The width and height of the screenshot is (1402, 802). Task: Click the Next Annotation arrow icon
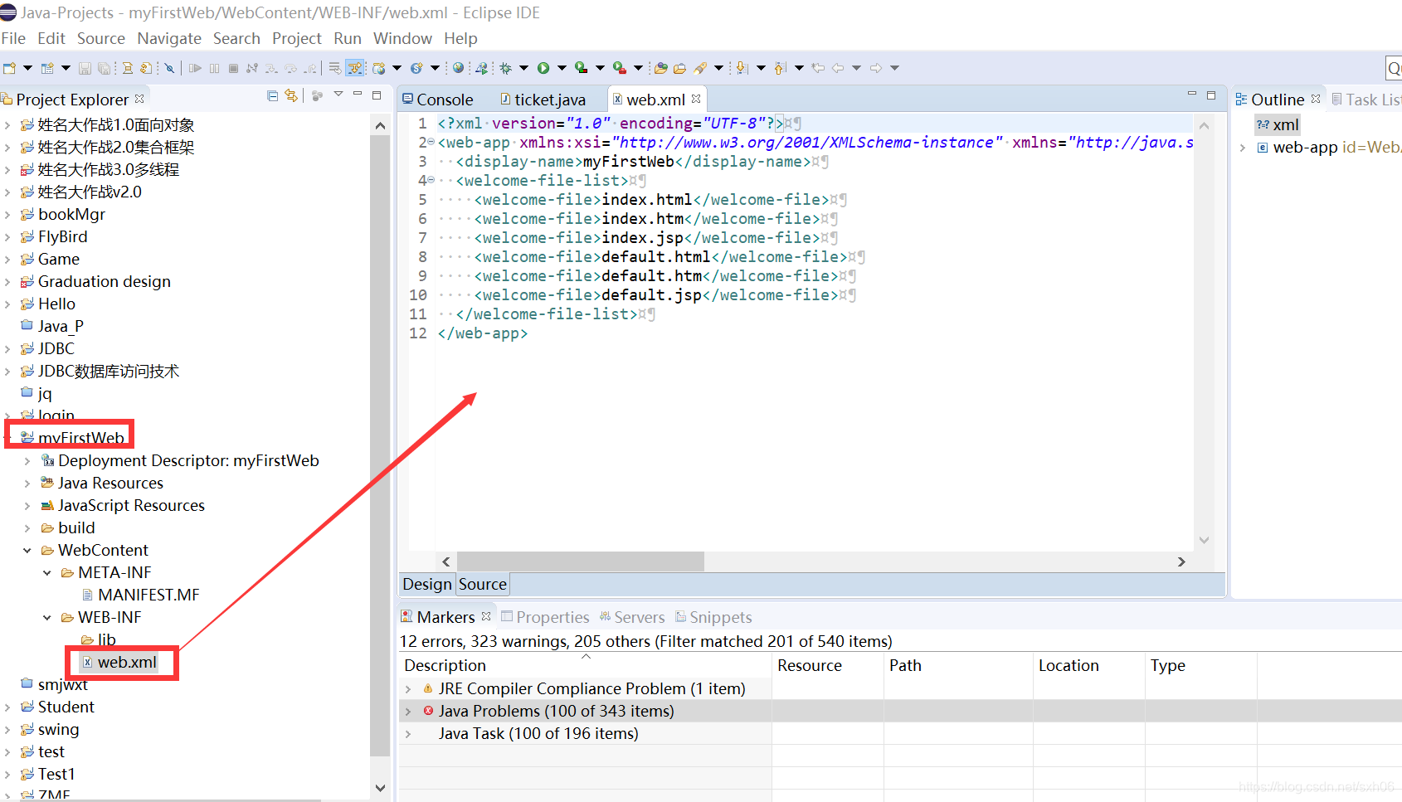[x=742, y=68]
